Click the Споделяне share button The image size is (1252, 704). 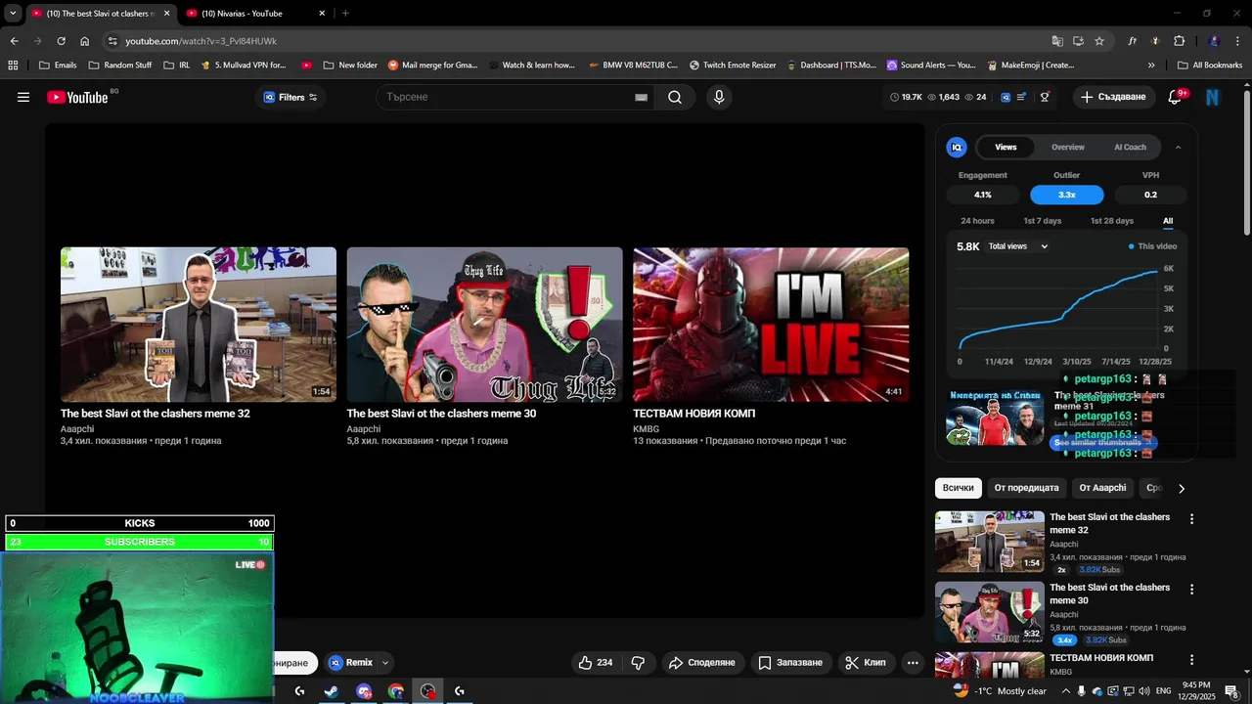701,662
